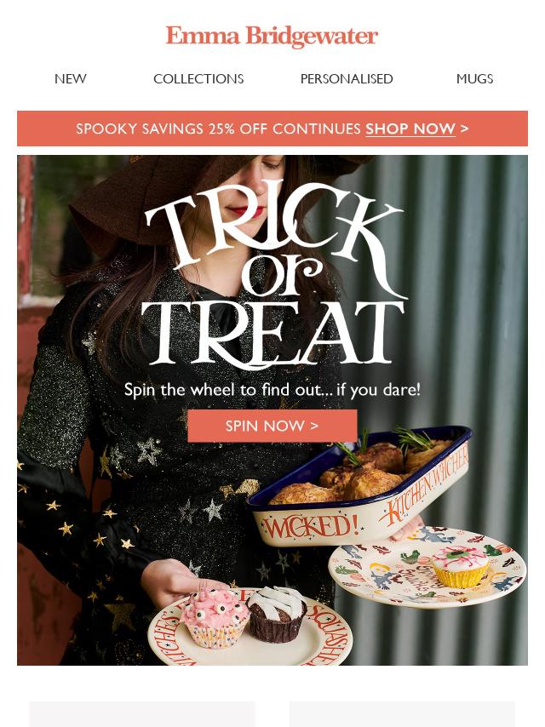Go to the NEW section
This screenshot has height=727, width=545.
pyautogui.click(x=71, y=79)
